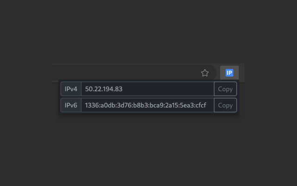Bookmark this page with the star
The height and width of the screenshot is (186, 297).
click(x=205, y=73)
